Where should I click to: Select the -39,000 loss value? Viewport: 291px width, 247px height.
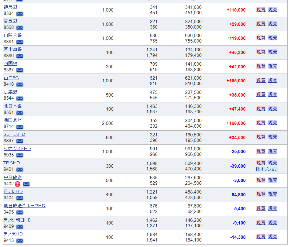(238, 166)
